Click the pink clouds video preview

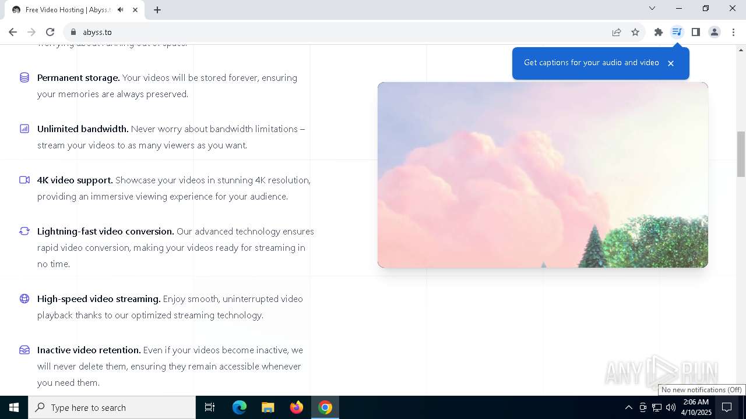tap(543, 175)
